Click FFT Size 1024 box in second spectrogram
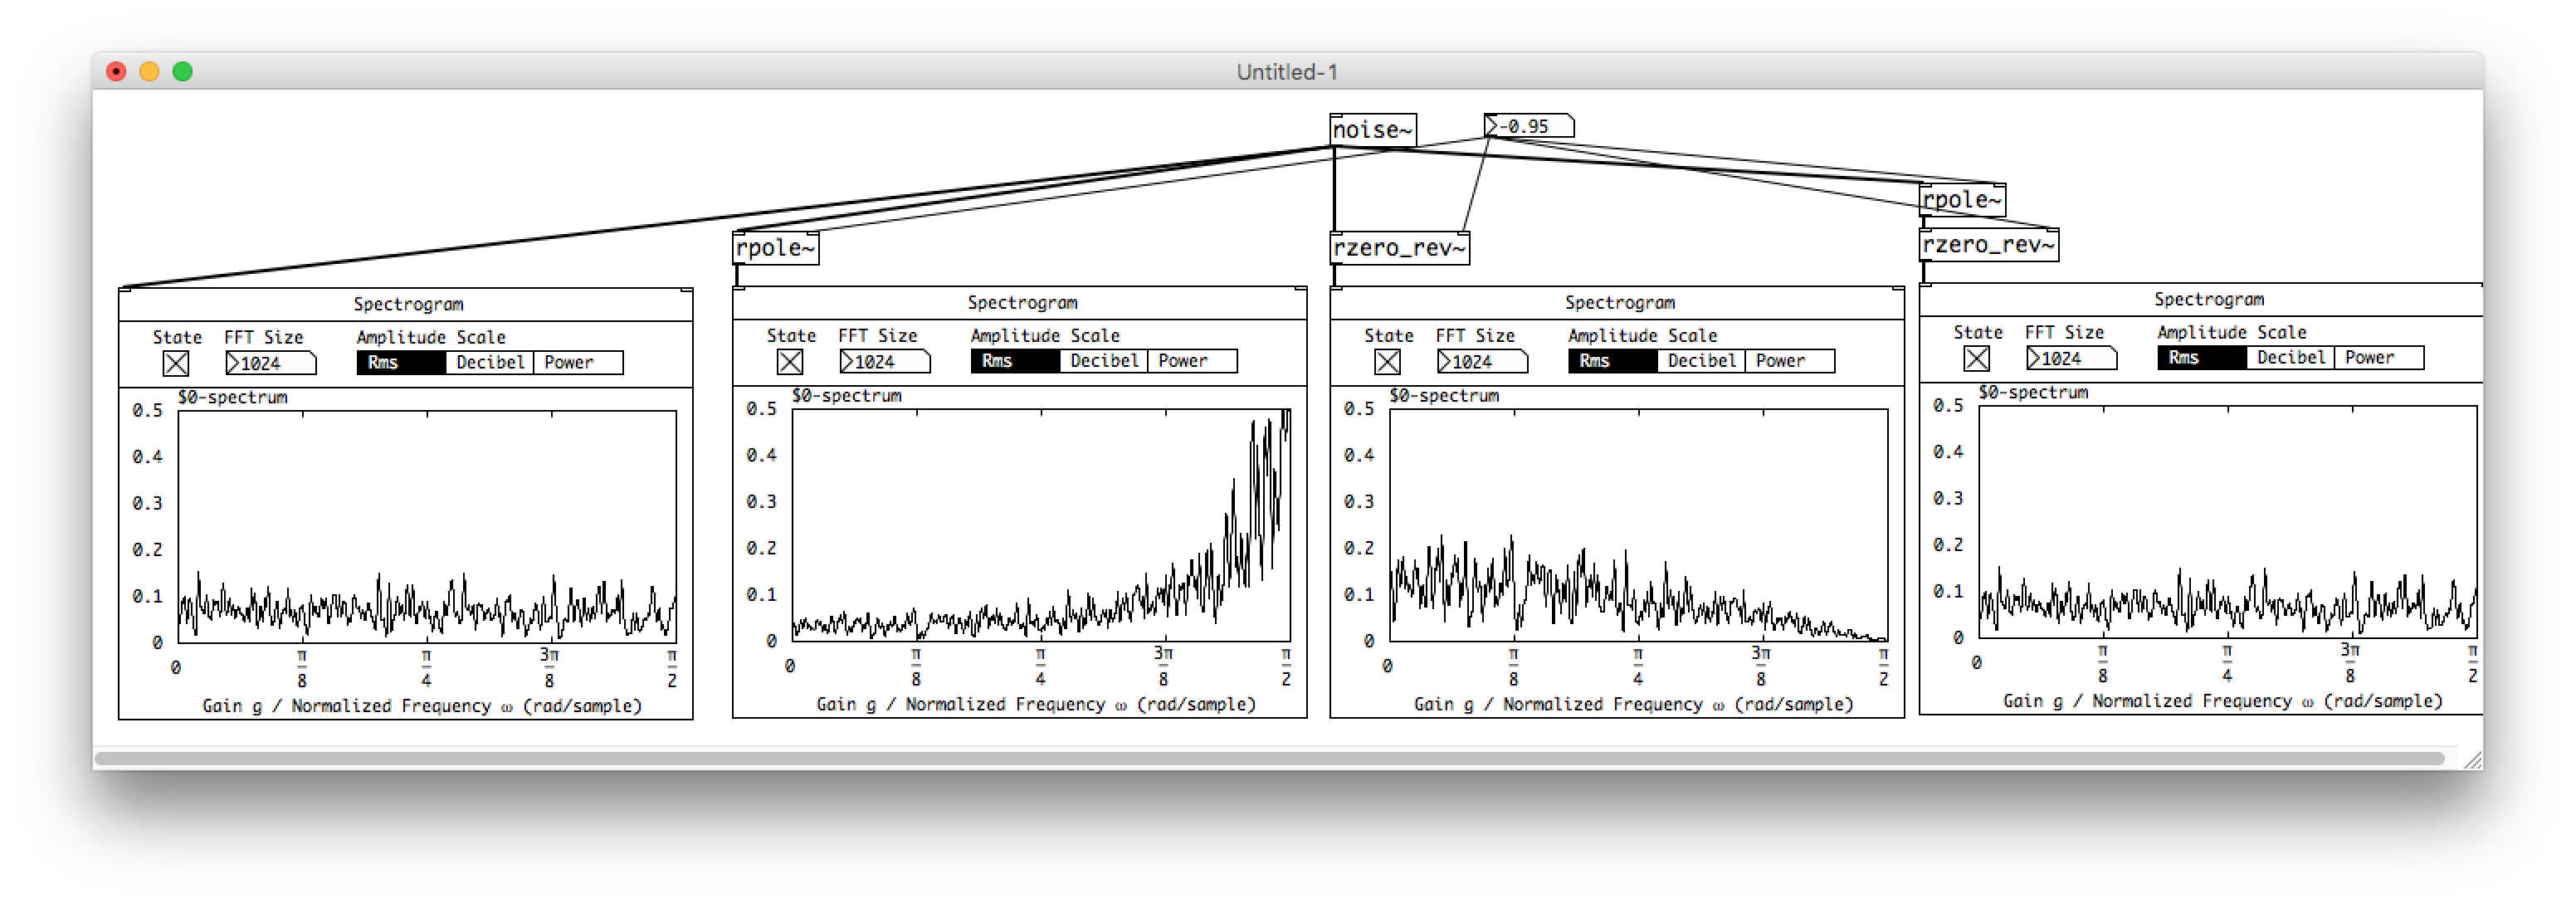2576x903 pixels. tap(885, 362)
